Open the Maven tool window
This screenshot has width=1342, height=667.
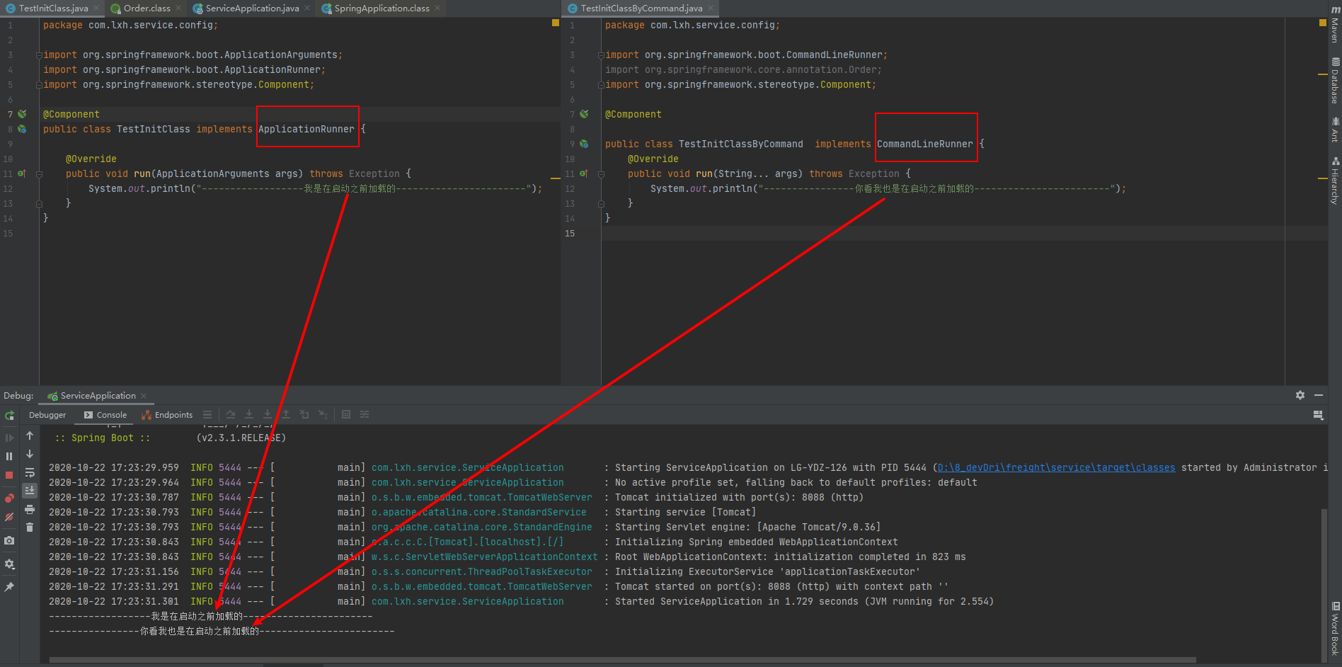(x=1335, y=25)
